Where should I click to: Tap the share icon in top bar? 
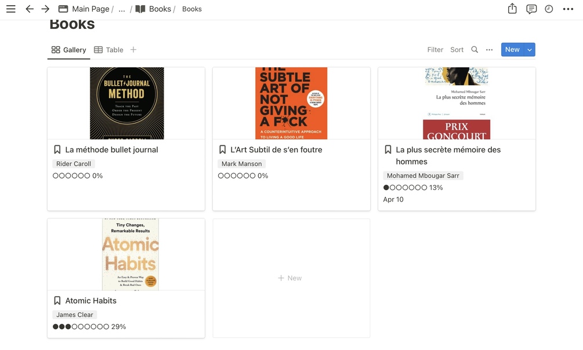click(x=512, y=9)
